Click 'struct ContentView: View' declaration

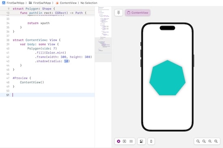coord(36,40)
